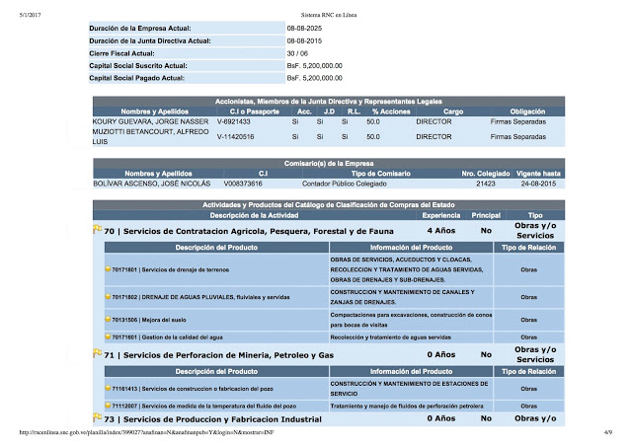Screen dimensions: 632x447
Task: Click the flag icon beside activity 70
Action: 97,229
